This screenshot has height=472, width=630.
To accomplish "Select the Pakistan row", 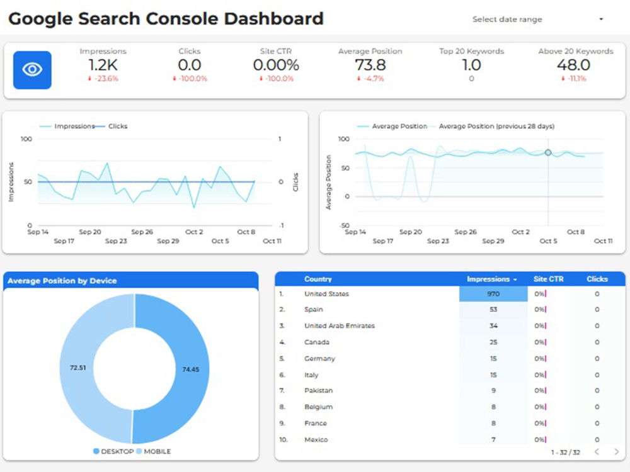I will 450,391.
